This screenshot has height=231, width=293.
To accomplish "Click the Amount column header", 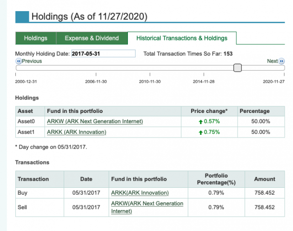I will (265, 179).
